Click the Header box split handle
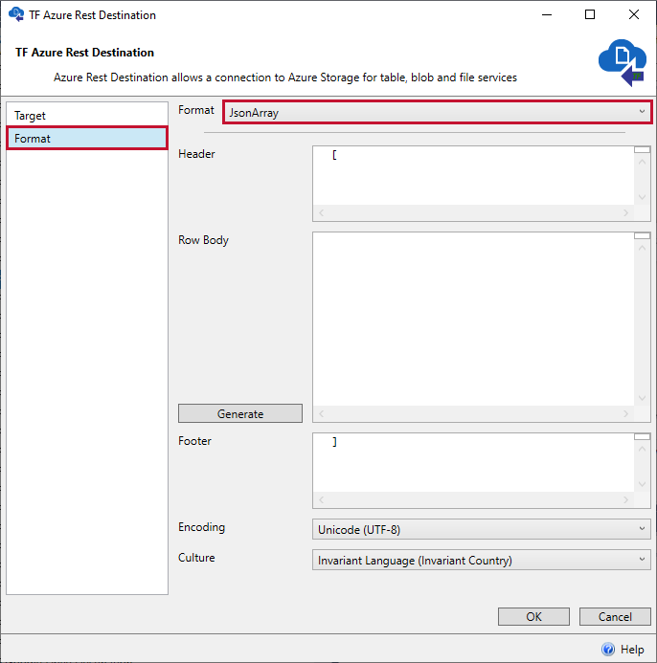This screenshot has width=657, height=663. coord(643,149)
